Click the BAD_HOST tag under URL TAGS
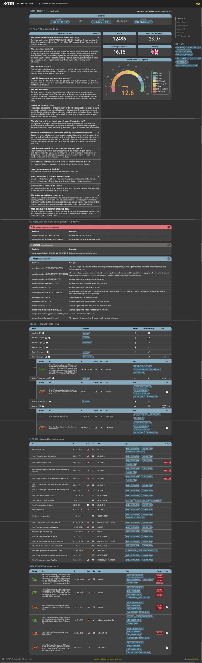Image resolution: width=202 pixels, height=663 pixels. (180, 48)
